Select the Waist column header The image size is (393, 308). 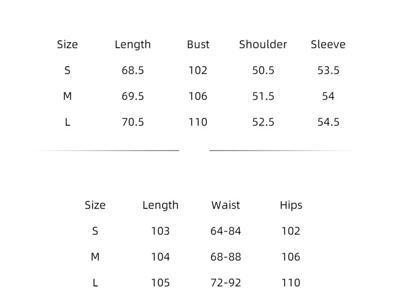click(x=226, y=205)
